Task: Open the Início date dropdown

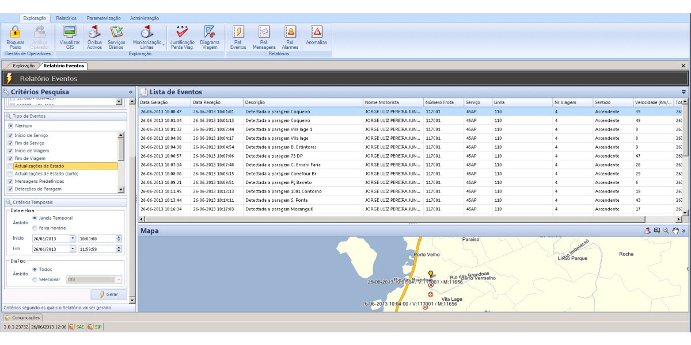Action: tap(73, 238)
